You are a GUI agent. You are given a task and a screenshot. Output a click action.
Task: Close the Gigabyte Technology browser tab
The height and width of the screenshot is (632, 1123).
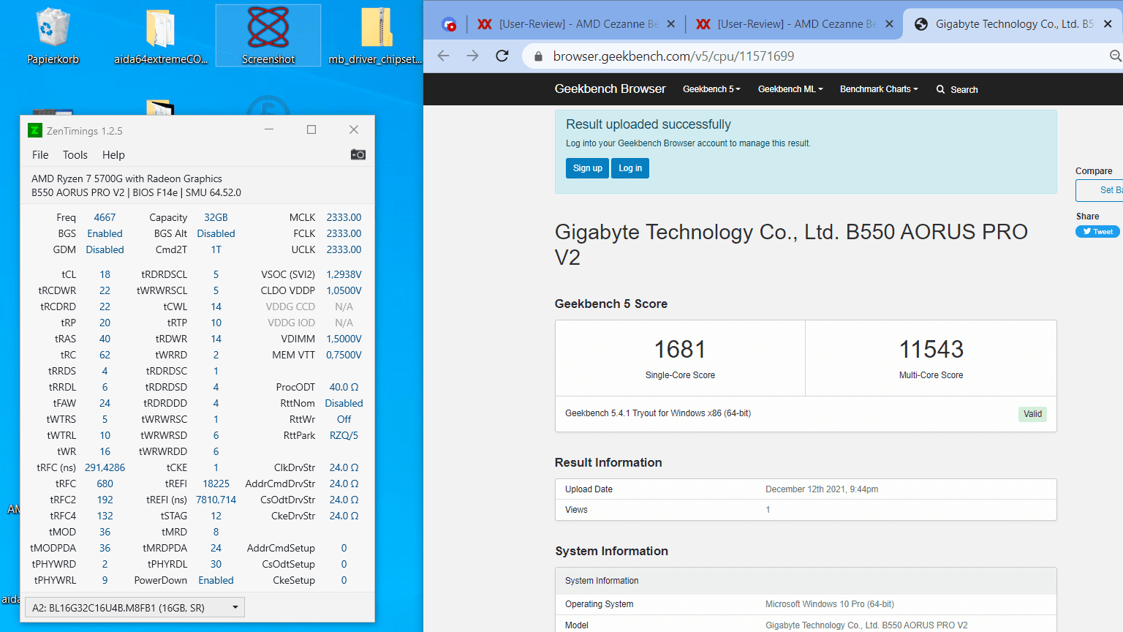click(x=1108, y=24)
